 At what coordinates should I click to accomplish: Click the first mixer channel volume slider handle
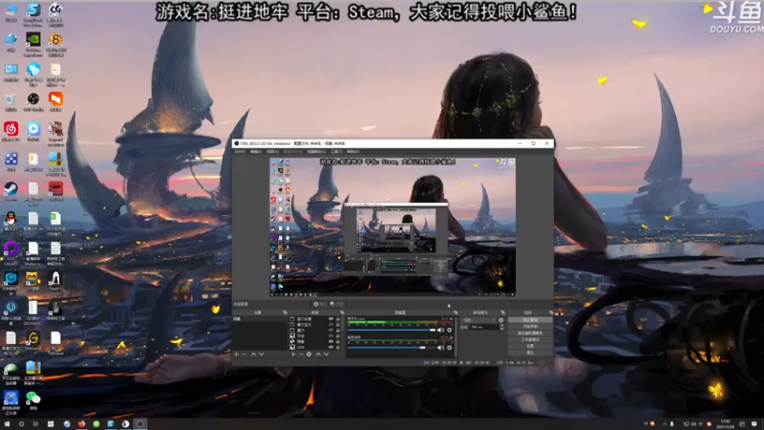click(x=433, y=330)
